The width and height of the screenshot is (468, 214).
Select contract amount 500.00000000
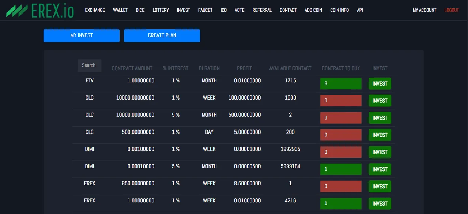coord(138,132)
